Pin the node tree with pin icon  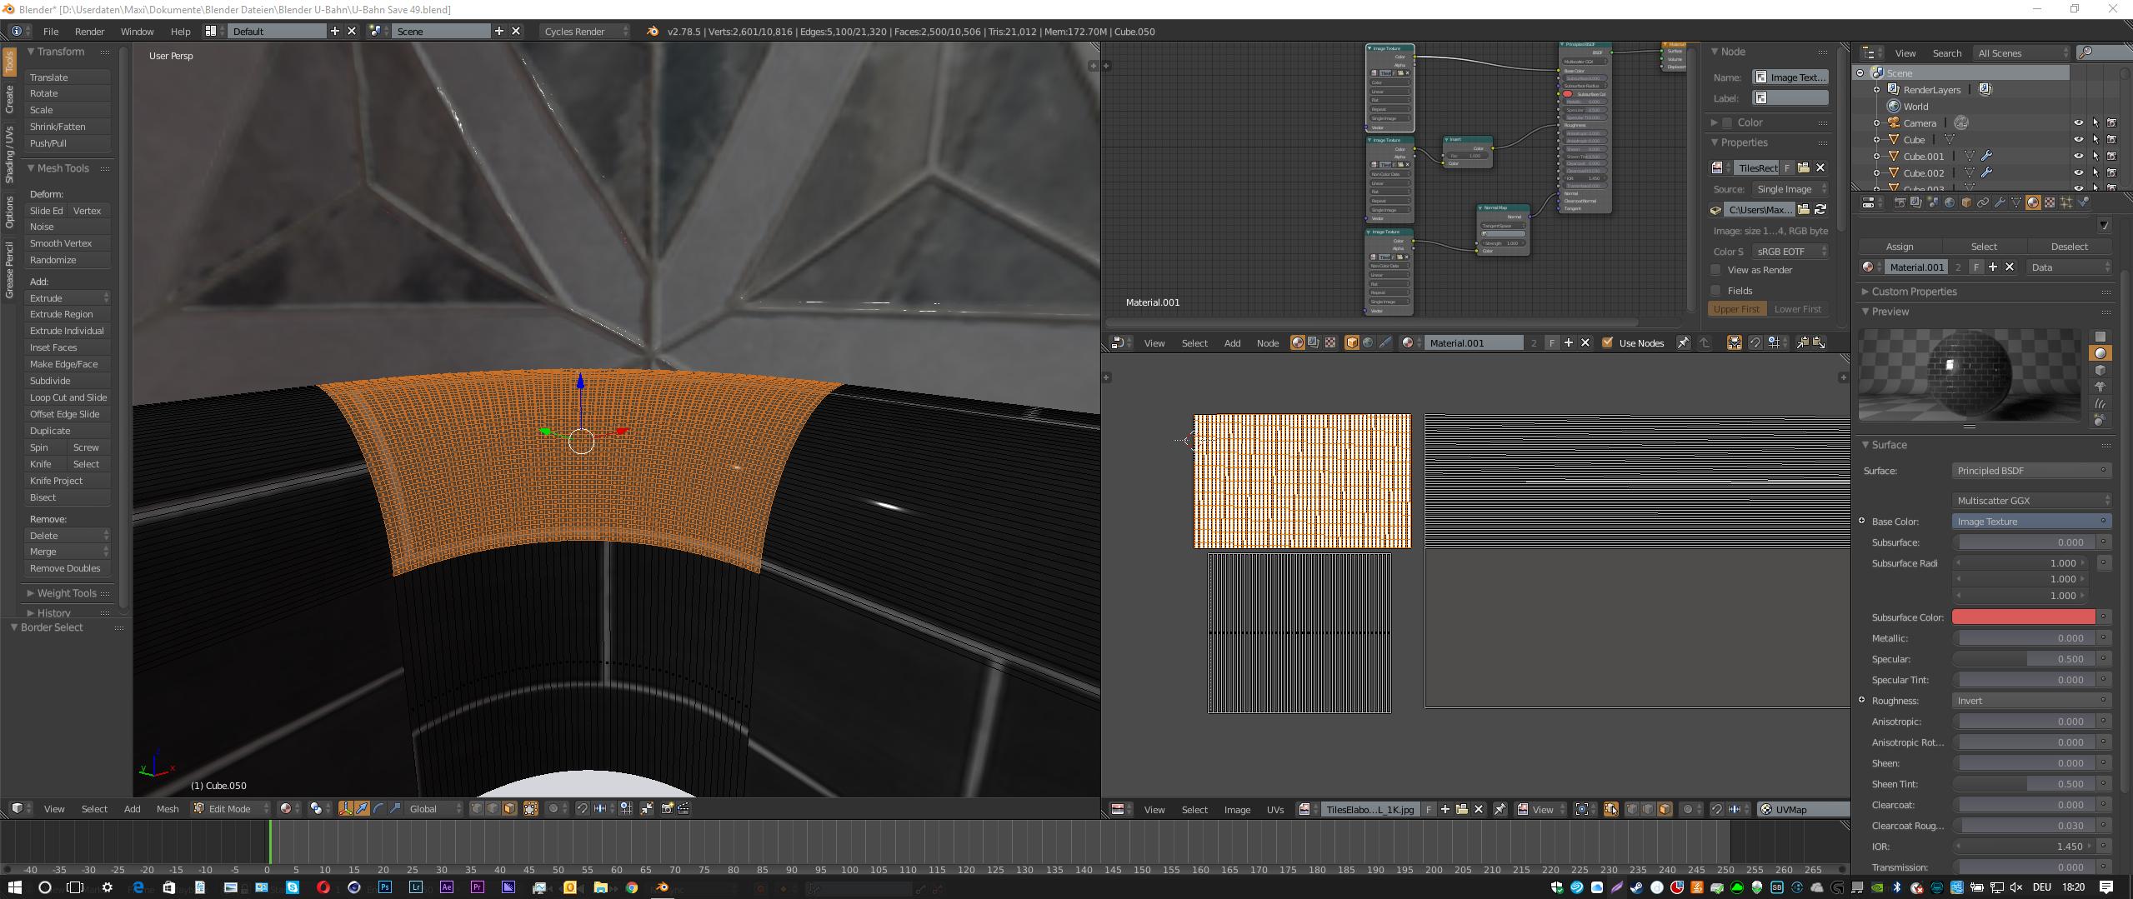coord(1683,342)
